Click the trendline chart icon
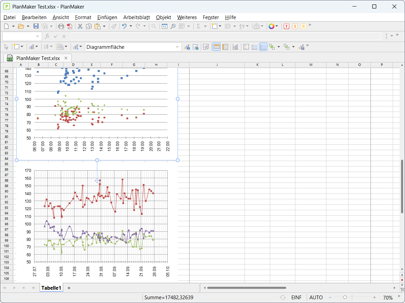 tap(236, 47)
